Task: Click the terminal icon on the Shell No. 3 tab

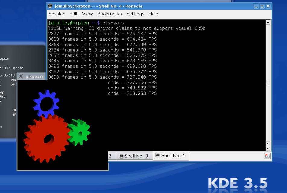Action: [x=121, y=156]
